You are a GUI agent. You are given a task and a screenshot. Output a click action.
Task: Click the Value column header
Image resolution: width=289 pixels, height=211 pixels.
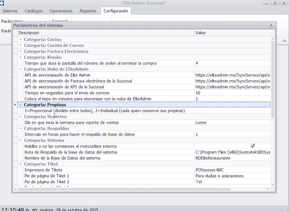pos(232,33)
